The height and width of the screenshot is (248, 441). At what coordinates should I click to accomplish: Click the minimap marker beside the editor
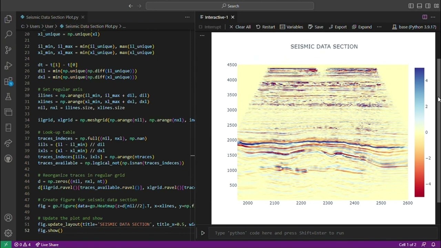(193, 156)
